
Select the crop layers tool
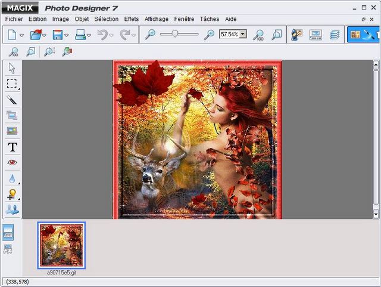pos(12,115)
